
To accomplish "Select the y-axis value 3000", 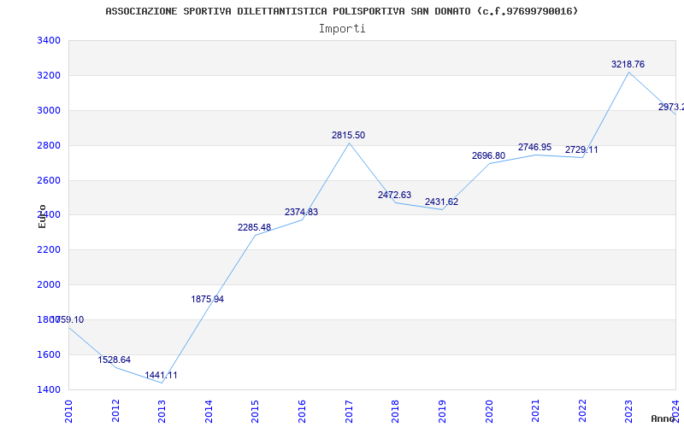I will 49,111.
